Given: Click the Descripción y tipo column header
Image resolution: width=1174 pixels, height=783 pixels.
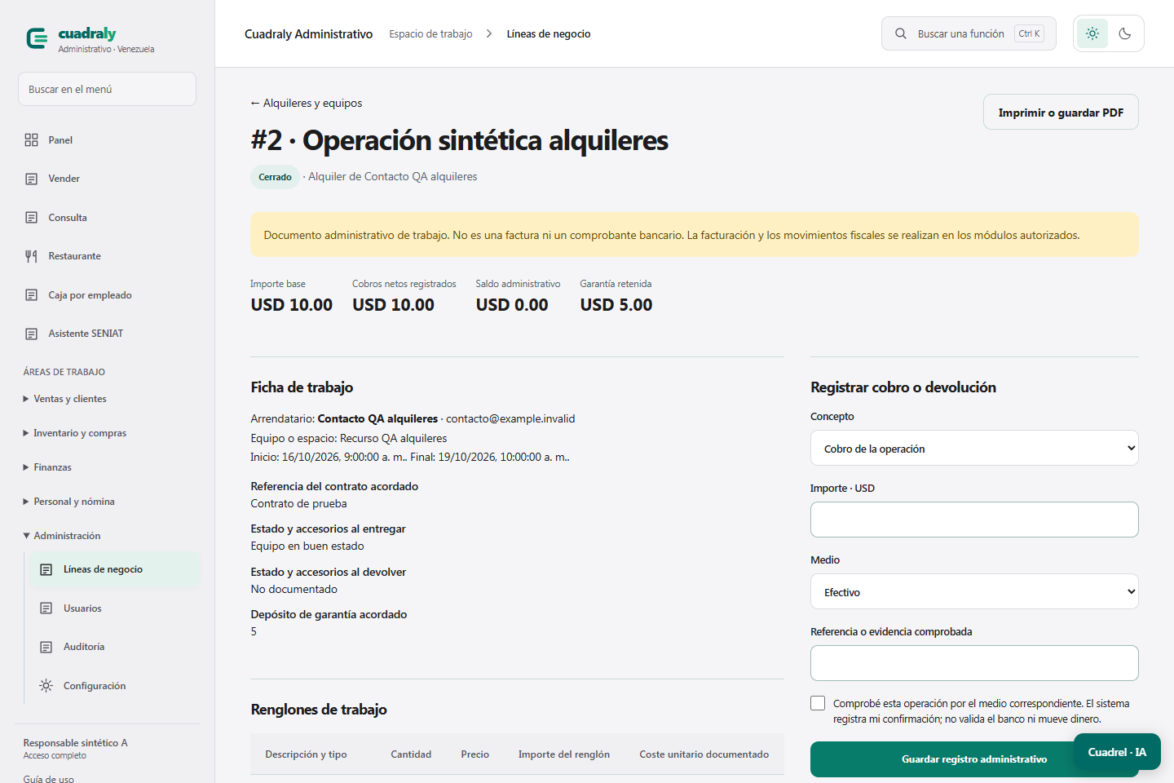Looking at the screenshot, I should [306, 754].
